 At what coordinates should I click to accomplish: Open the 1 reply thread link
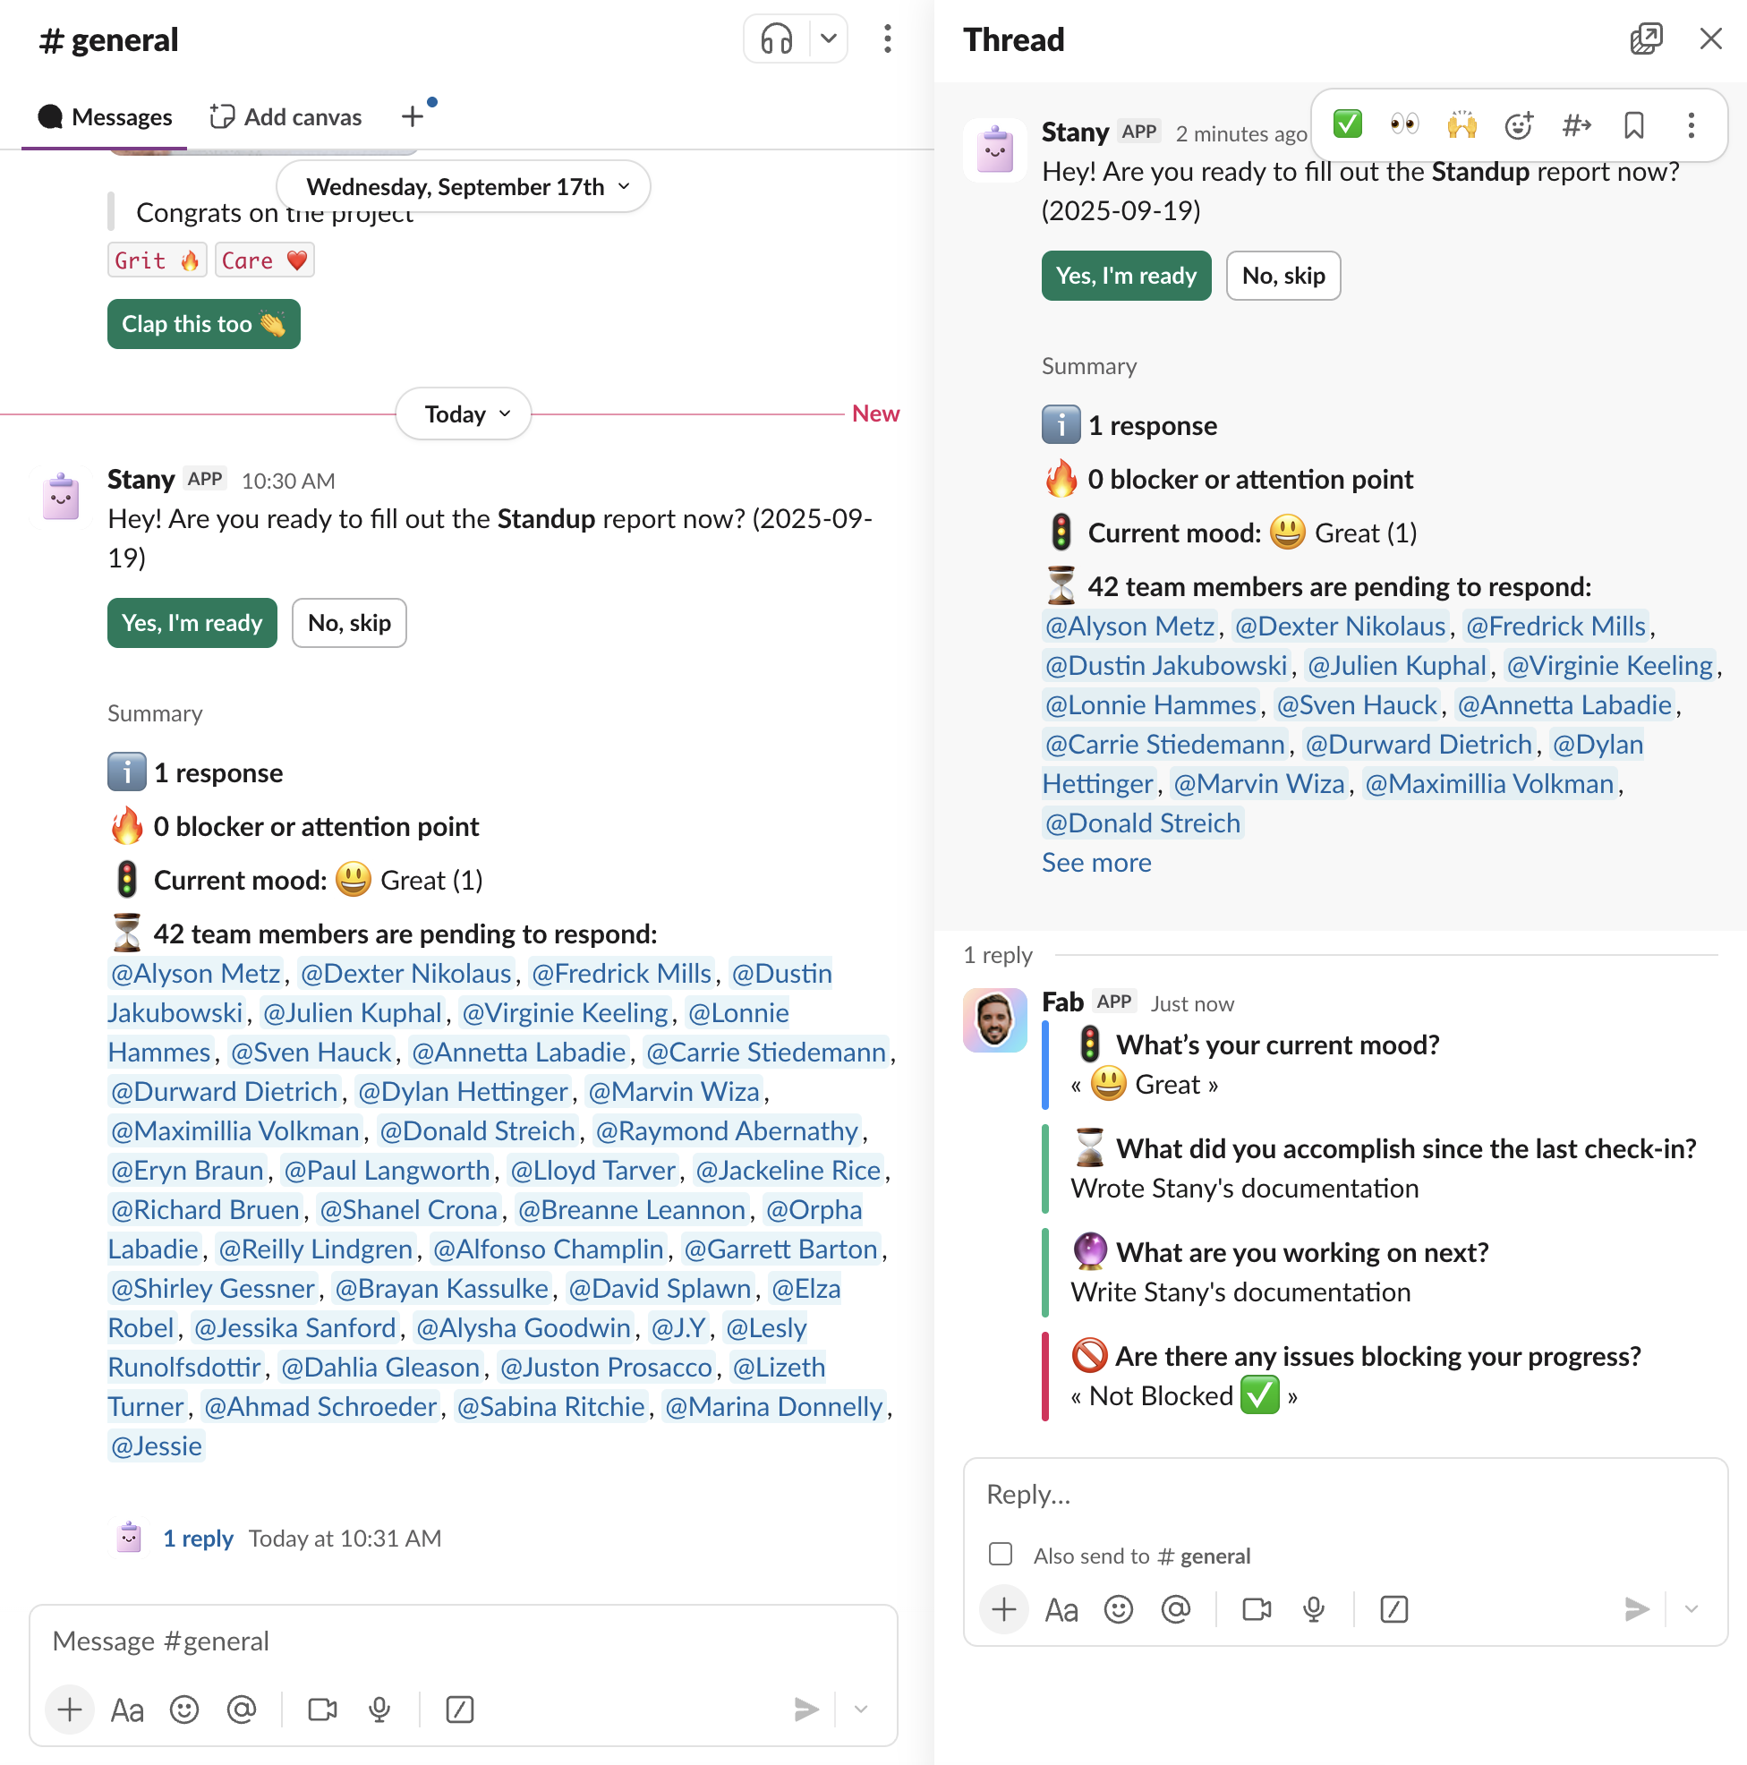pyautogui.click(x=199, y=1539)
